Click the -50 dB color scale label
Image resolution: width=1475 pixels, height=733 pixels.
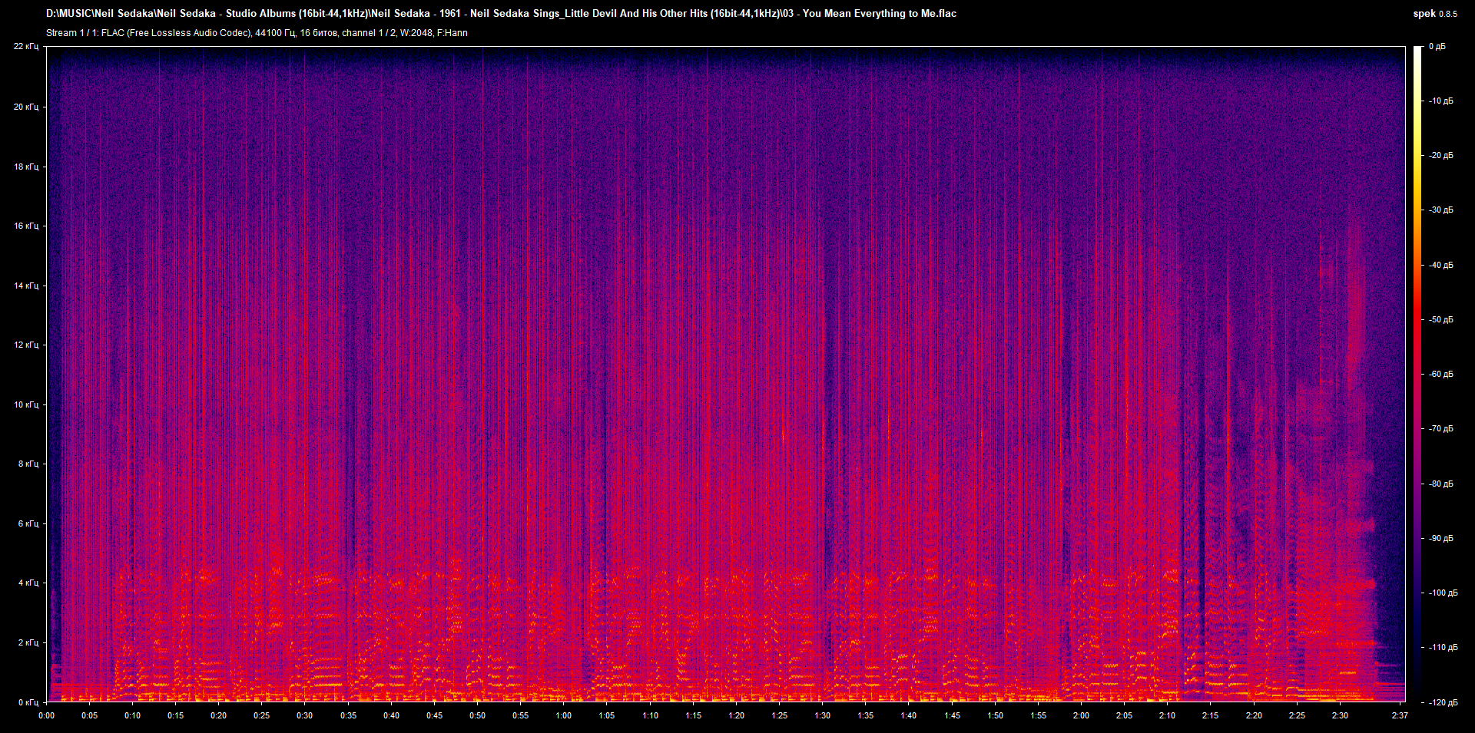[x=1440, y=319]
